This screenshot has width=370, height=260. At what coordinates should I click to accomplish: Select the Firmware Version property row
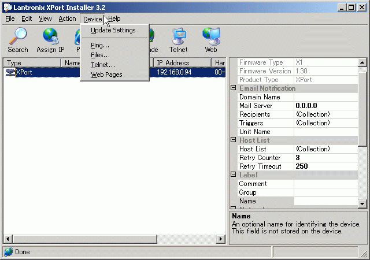tap(298, 71)
